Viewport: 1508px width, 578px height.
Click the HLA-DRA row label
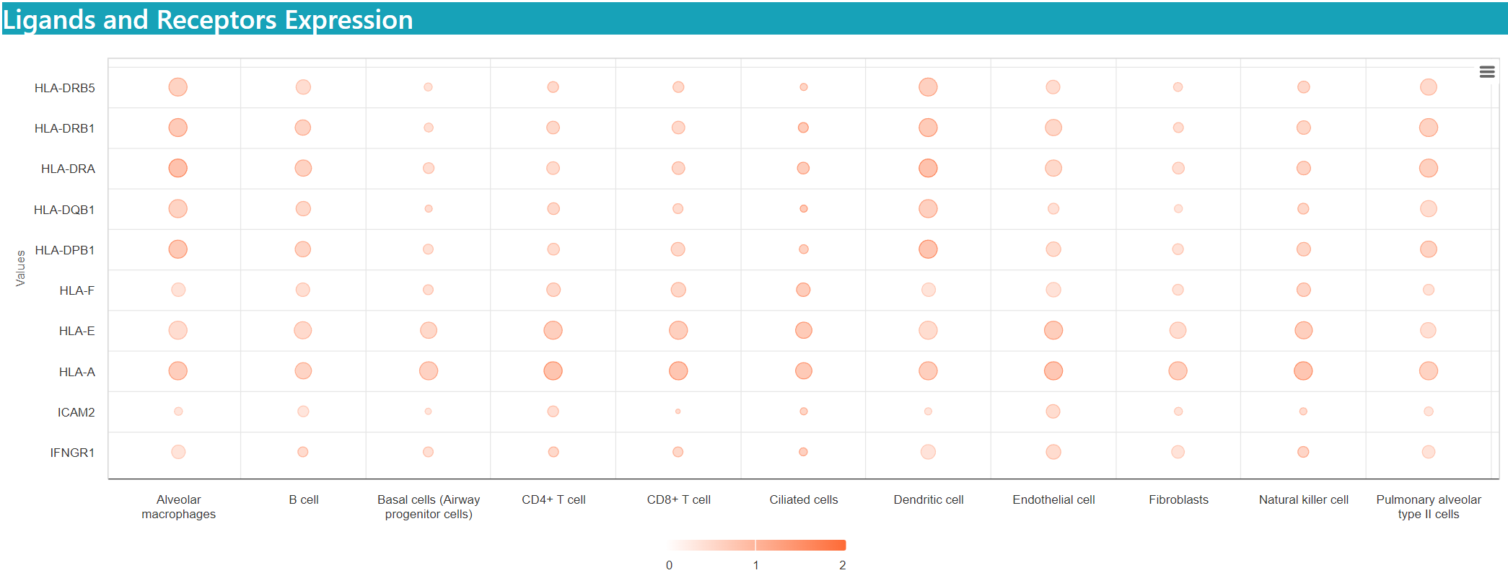tap(68, 169)
